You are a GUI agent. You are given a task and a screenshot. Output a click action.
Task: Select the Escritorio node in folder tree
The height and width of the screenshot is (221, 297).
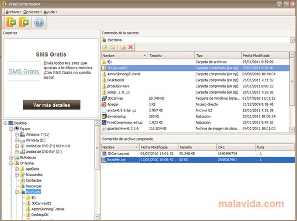[33, 192]
